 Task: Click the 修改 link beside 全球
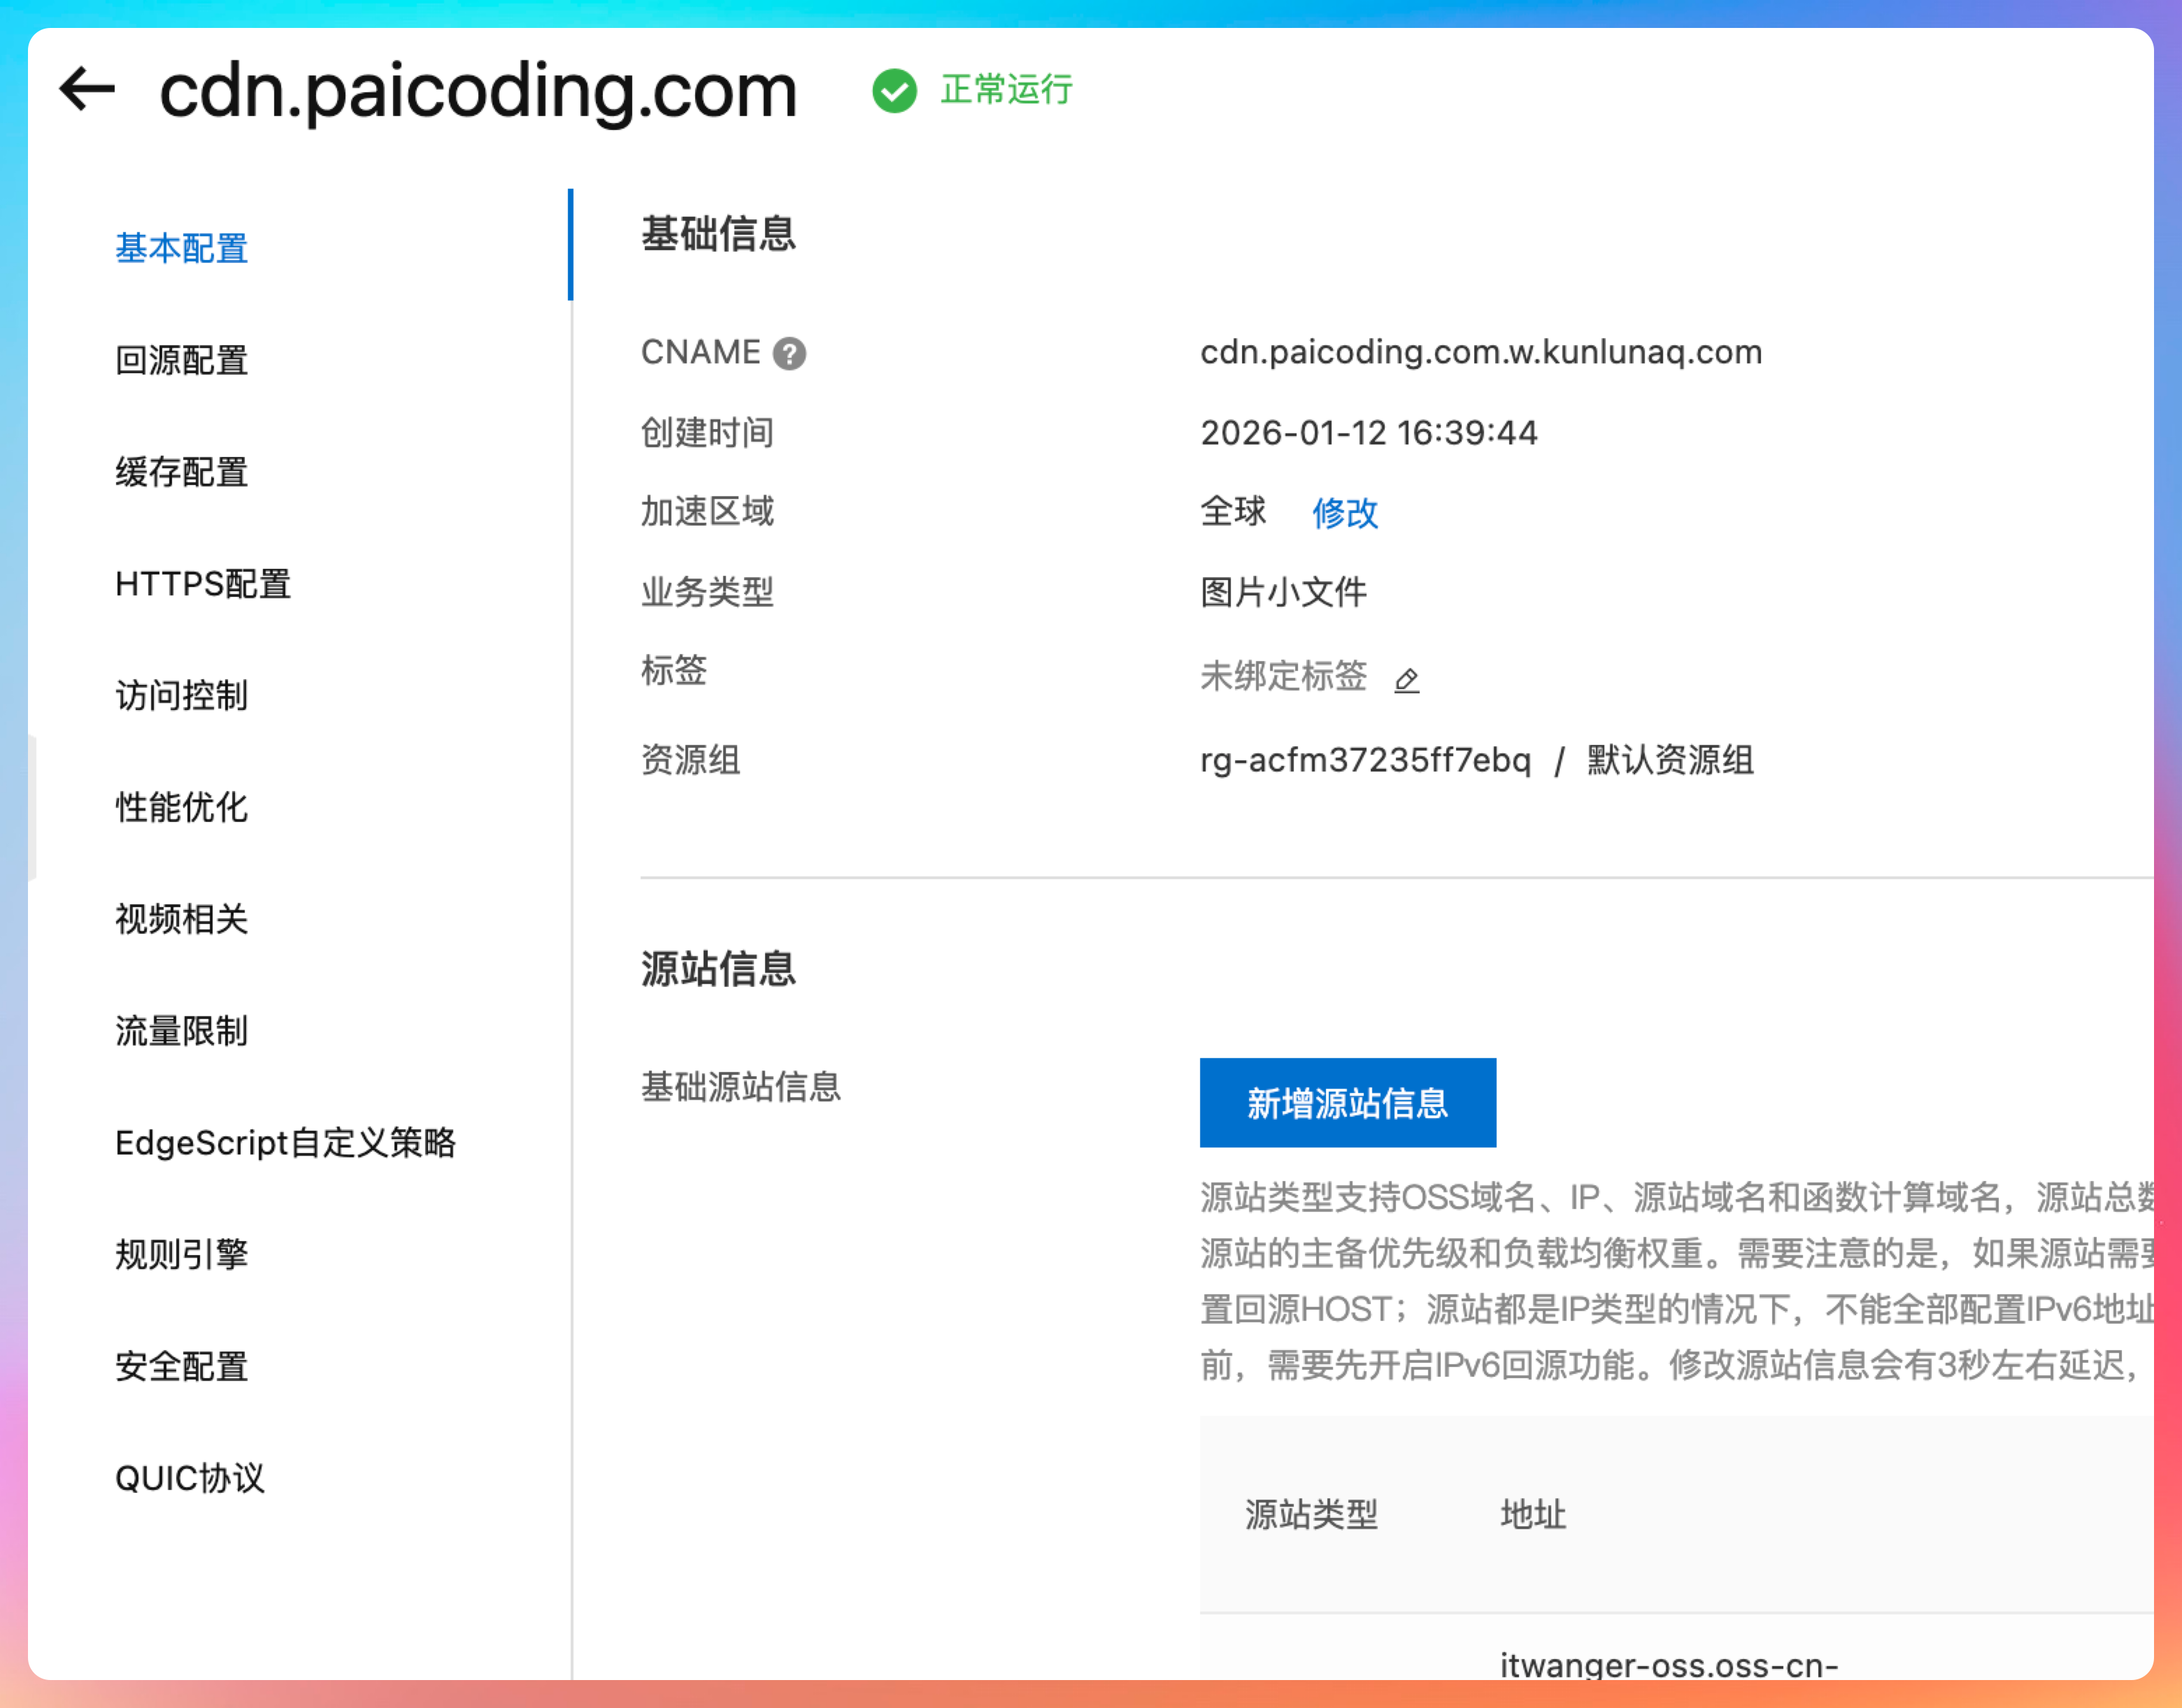(1345, 513)
